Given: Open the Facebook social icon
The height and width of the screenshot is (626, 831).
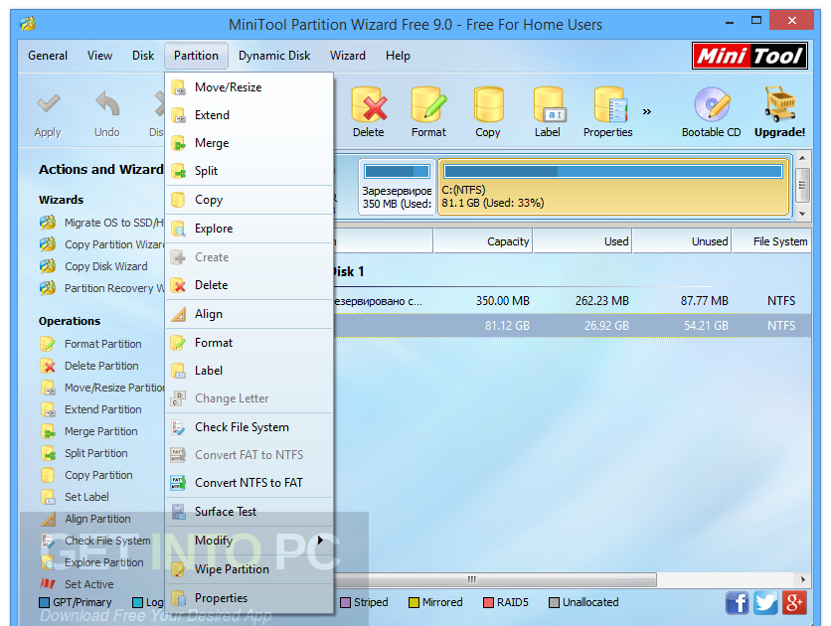Looking at the screenshot, I should (x=737, y=603).
